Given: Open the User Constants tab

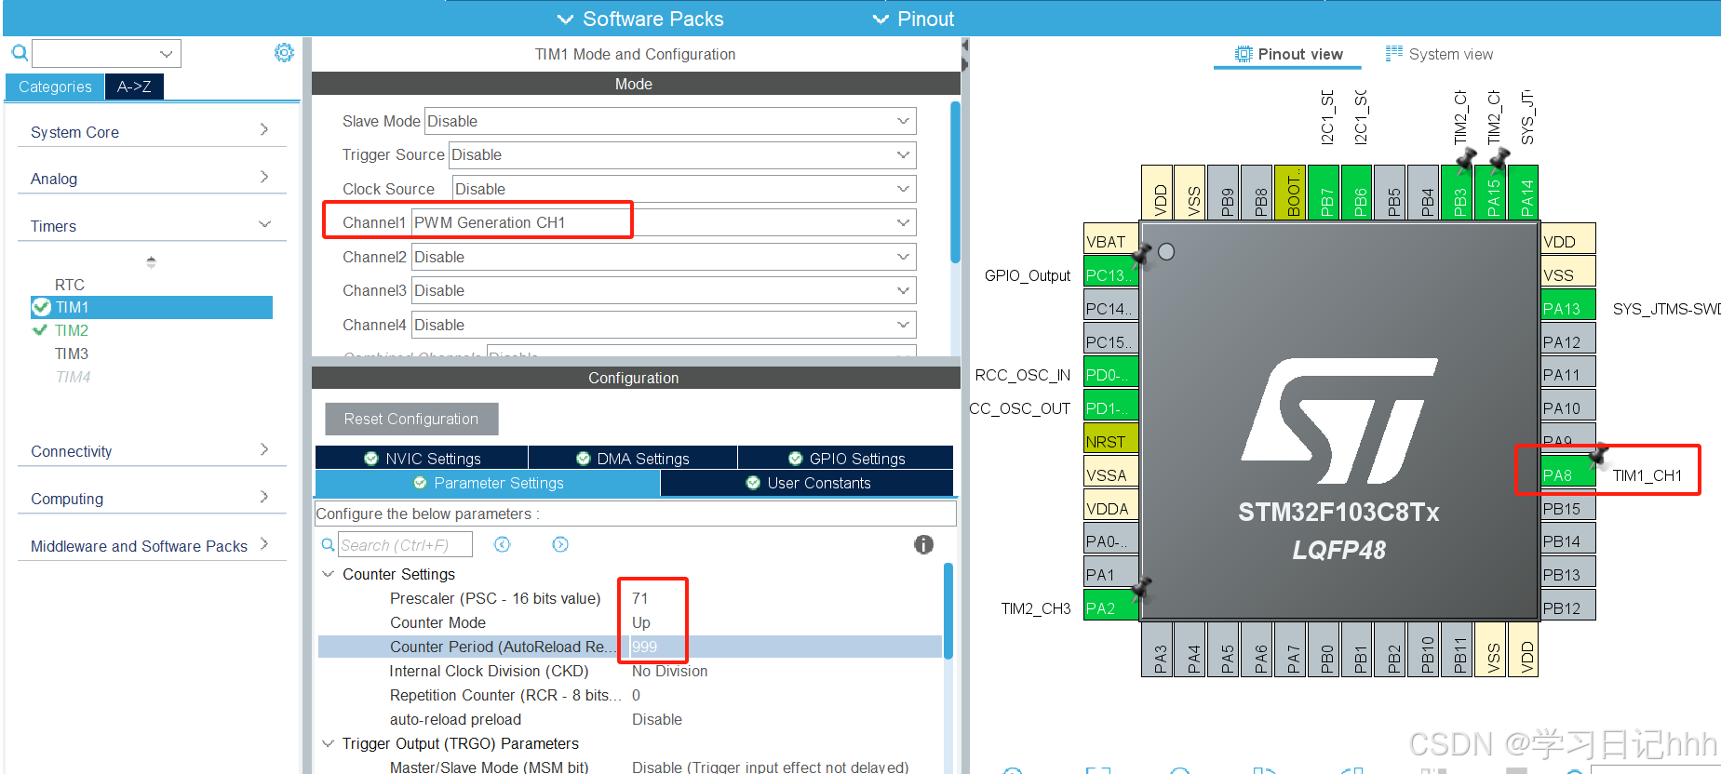Looking at the screenshot, I should 808,483.
